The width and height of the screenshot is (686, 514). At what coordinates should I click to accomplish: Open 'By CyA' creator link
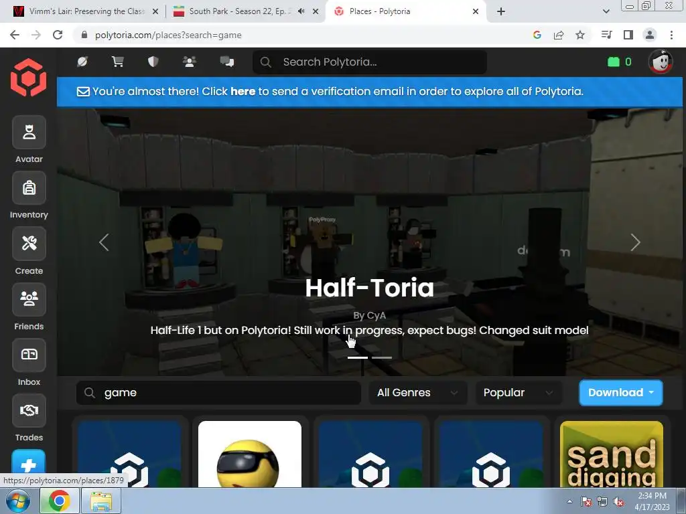tap(370, 315)
